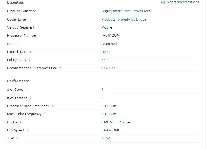
Task: Click help icon next to Bus Speed
Action: [x=27, y=130]
